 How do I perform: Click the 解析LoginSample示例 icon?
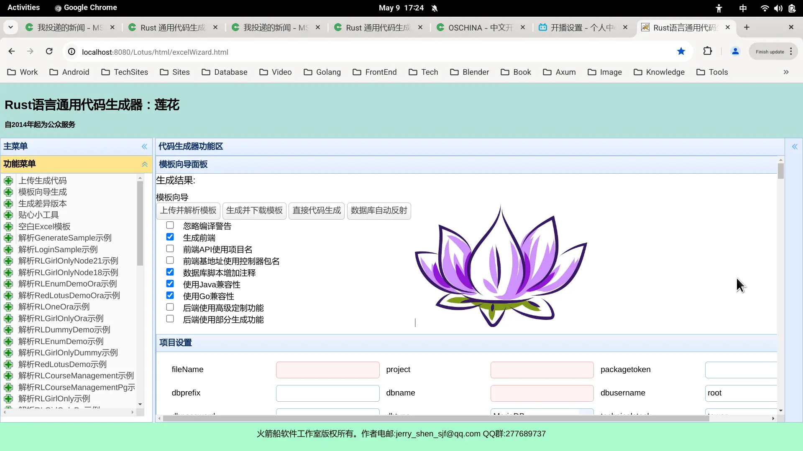point(9,249)
